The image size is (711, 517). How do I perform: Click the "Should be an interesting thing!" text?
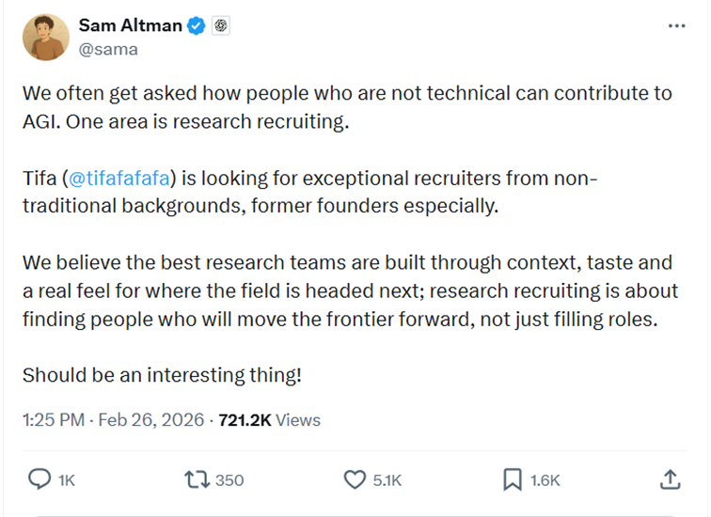pos(162,374)
